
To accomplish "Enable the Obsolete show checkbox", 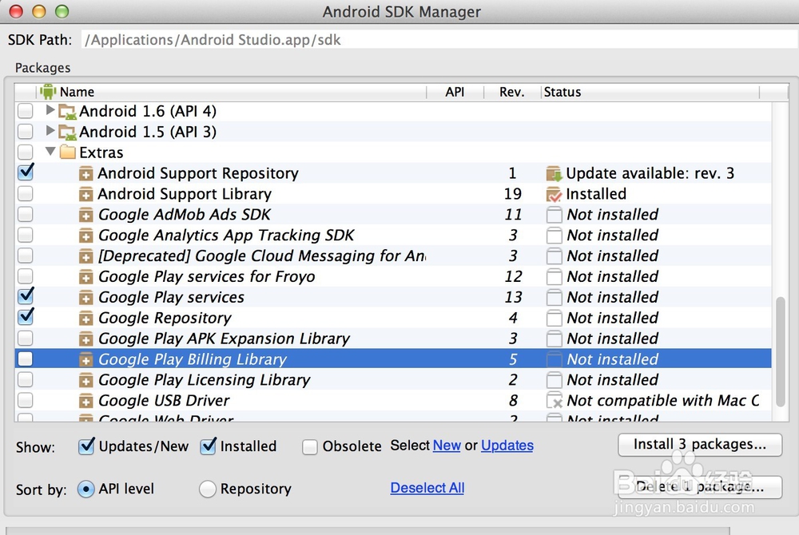I will click(x=309, y=447).
